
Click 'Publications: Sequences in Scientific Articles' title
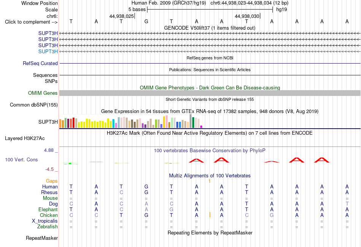[210, 70]
